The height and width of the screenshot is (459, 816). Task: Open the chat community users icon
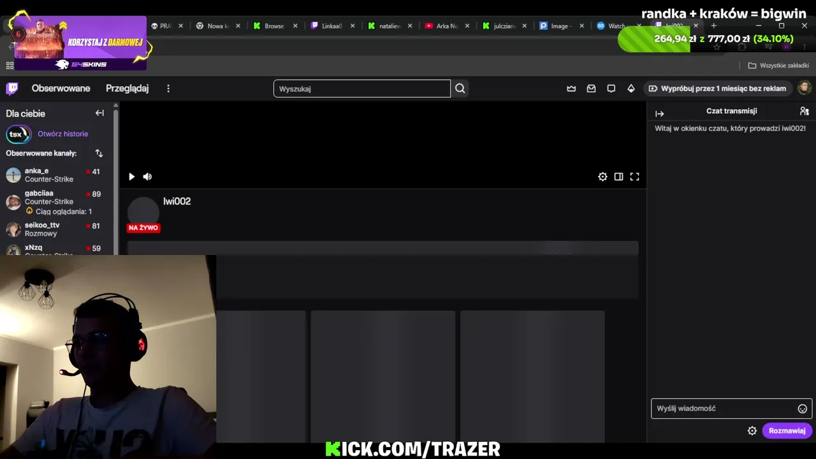coord(805,111)
